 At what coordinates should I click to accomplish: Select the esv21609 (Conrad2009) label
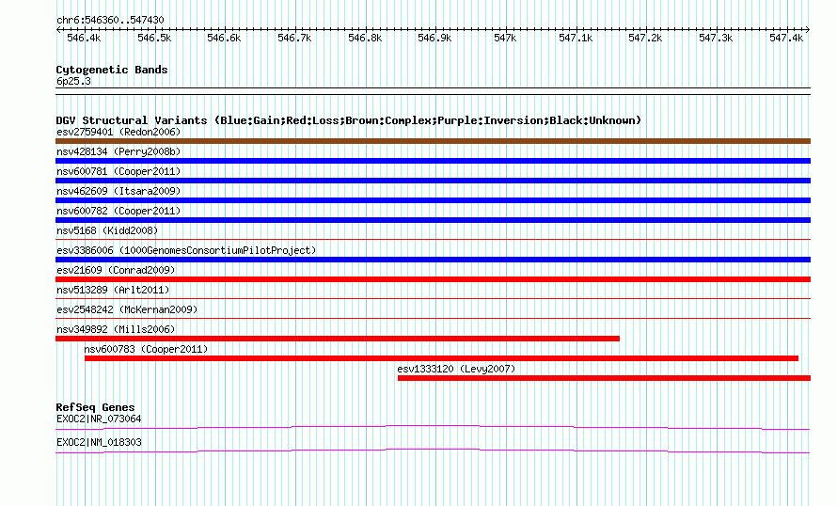point(116,270)
